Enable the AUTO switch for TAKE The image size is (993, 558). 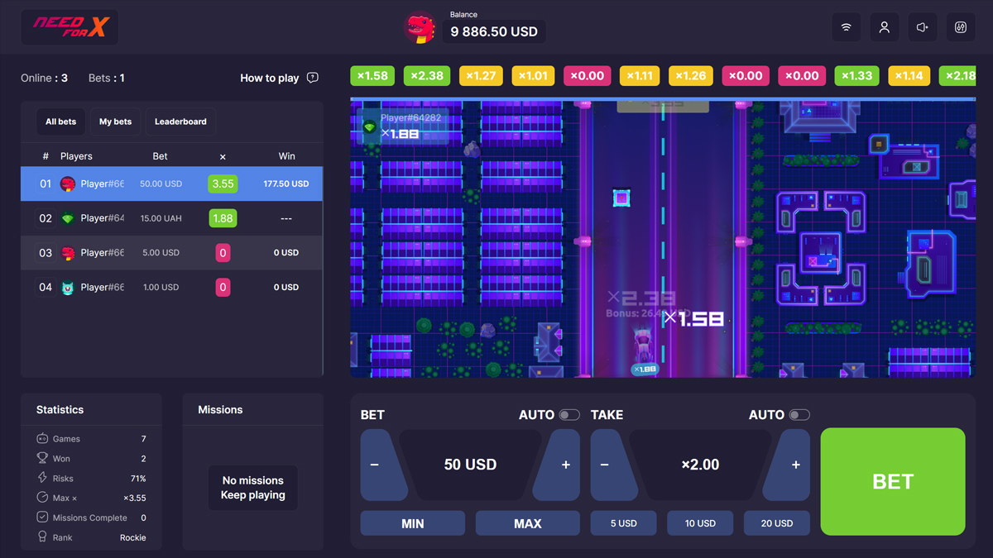[x=799, y=415]
